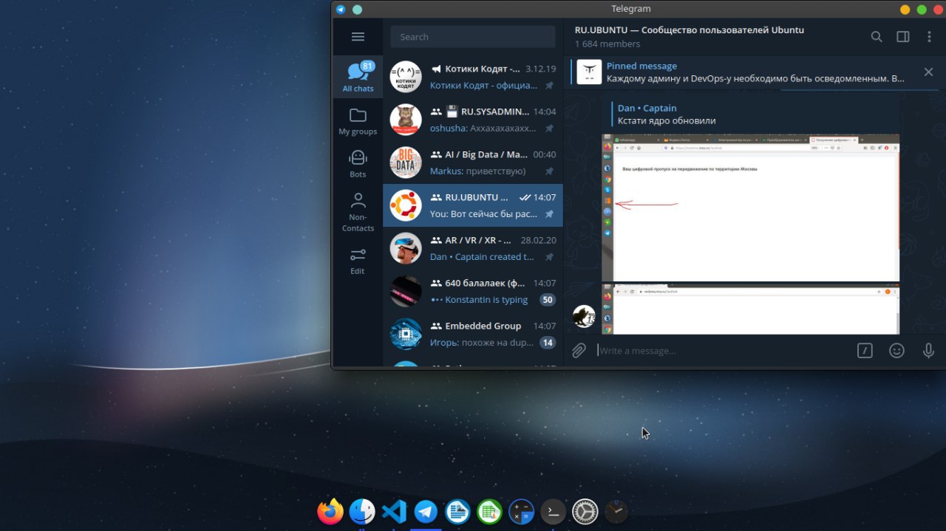Viewport: 946px width, 531px height.
Task: Select the RU.UBUNTU chat row
Action: point(473,205)
